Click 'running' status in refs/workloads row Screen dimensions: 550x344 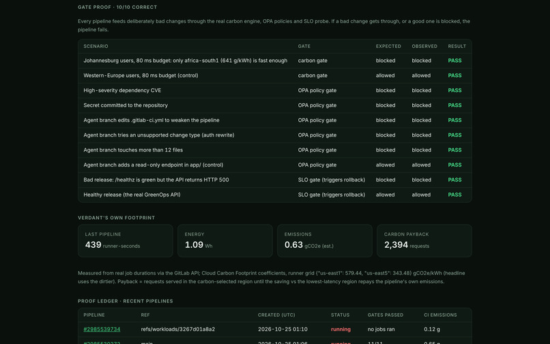coord(341,329)
